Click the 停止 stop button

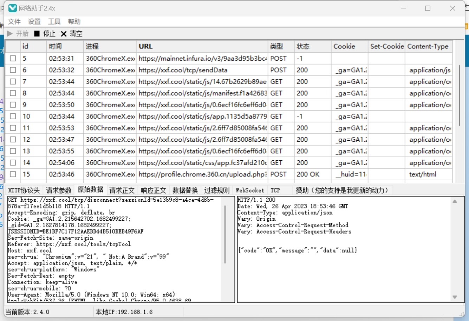tap(45, 34)
